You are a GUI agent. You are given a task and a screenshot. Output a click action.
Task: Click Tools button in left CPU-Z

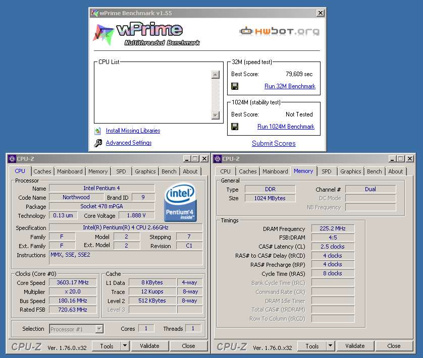[x=107, y=346]
